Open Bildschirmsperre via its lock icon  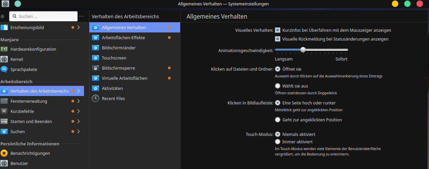95,68
